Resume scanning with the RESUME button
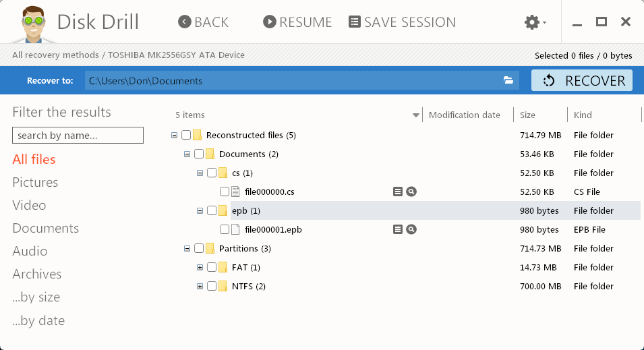Screen dimensions: 644x350 [297, 22]
